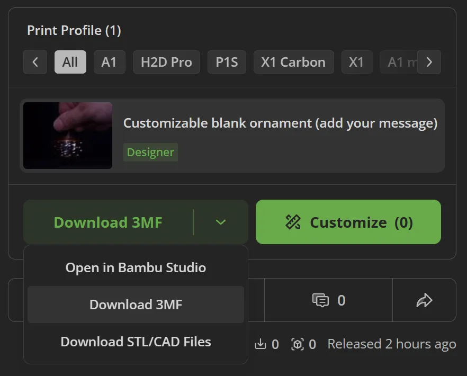467x376 pixels.
Task: Click the downloads count icon
Action: tap(261, 344)
